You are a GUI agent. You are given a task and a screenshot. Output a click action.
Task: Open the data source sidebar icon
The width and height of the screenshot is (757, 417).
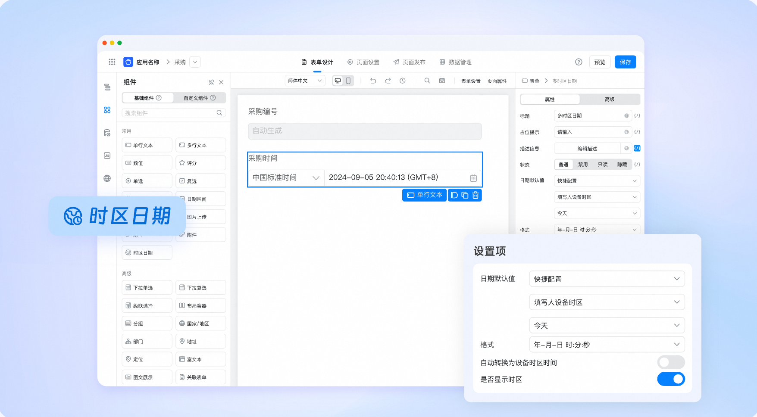point(107,133)
